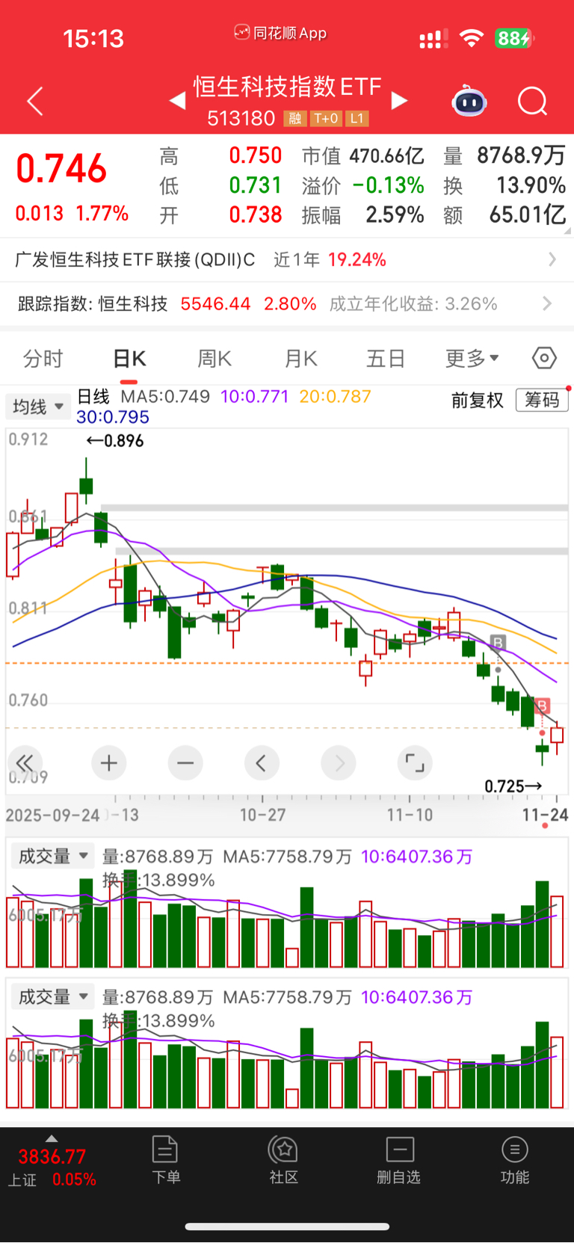This screenshot has width=574, height=1243.
Task: Open 社区 community icon
Action: (284, 1160)
